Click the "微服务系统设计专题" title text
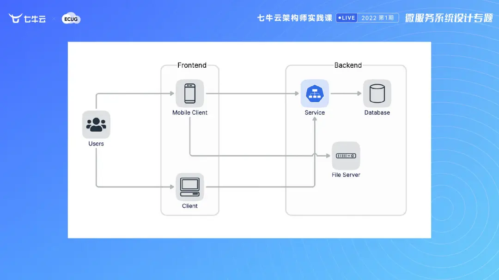This screenshot has height=280, width=499. coord(449,18)
